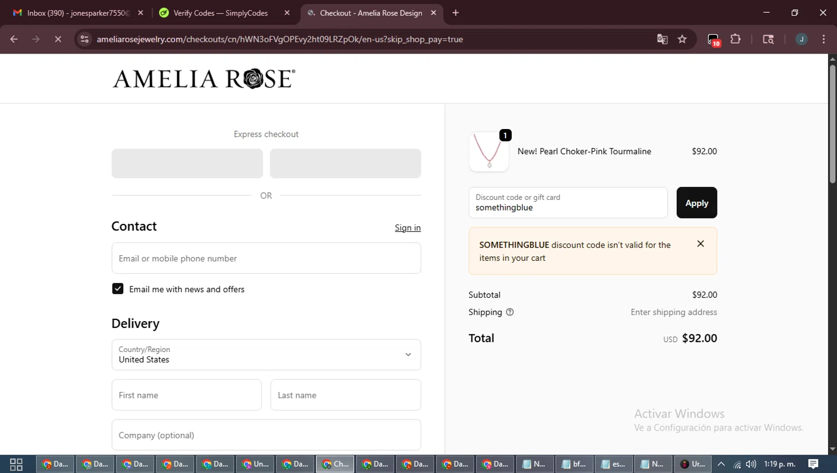
Task: Open the bf... Notepad taskbar item
Action: [574, 464]
